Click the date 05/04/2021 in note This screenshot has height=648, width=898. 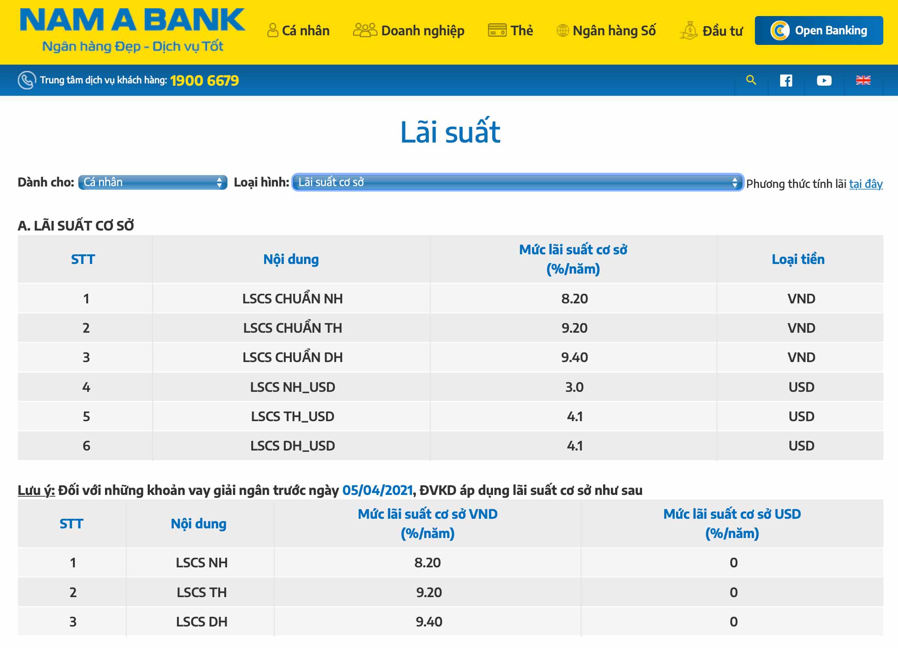pyautogui.click(x=377, y=490)
